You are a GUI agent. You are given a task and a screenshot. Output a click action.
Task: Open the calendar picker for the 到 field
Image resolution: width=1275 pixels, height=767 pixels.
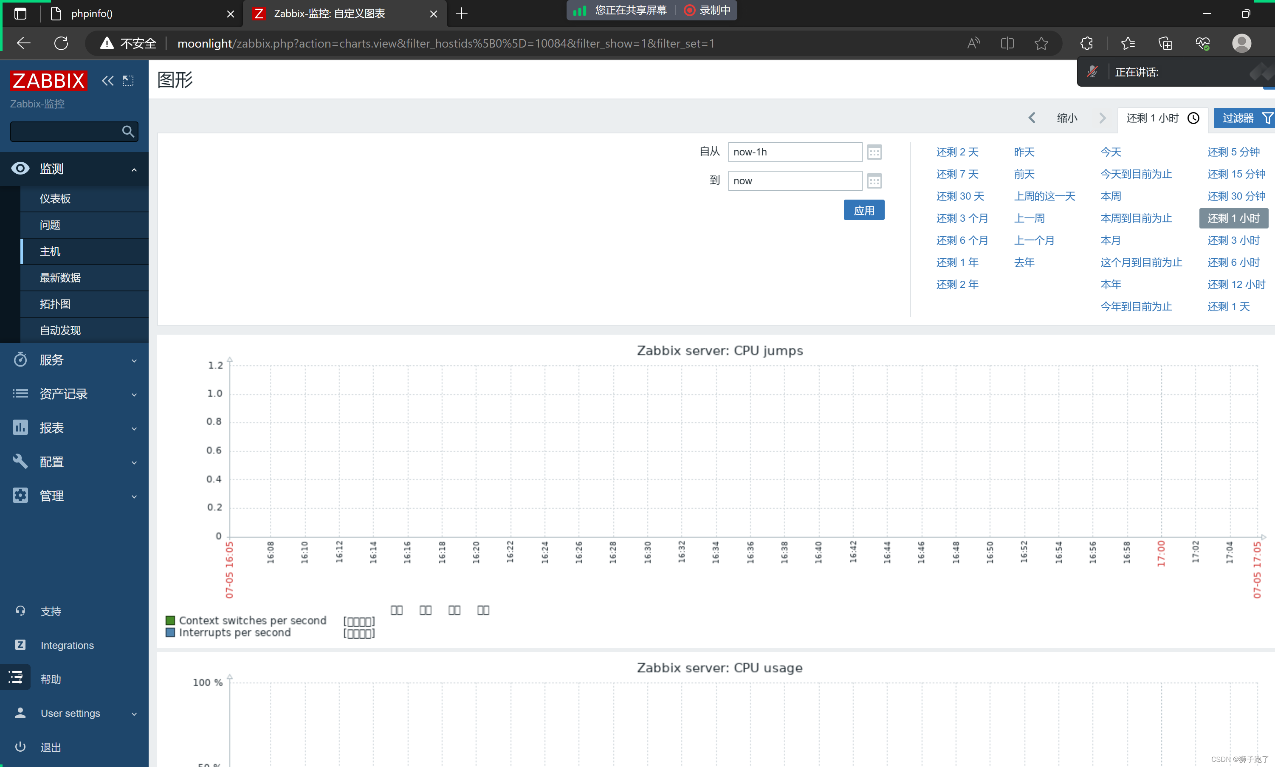point(874,181)
